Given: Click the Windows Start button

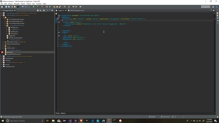Looking at the screenshot, I should 3,121.
